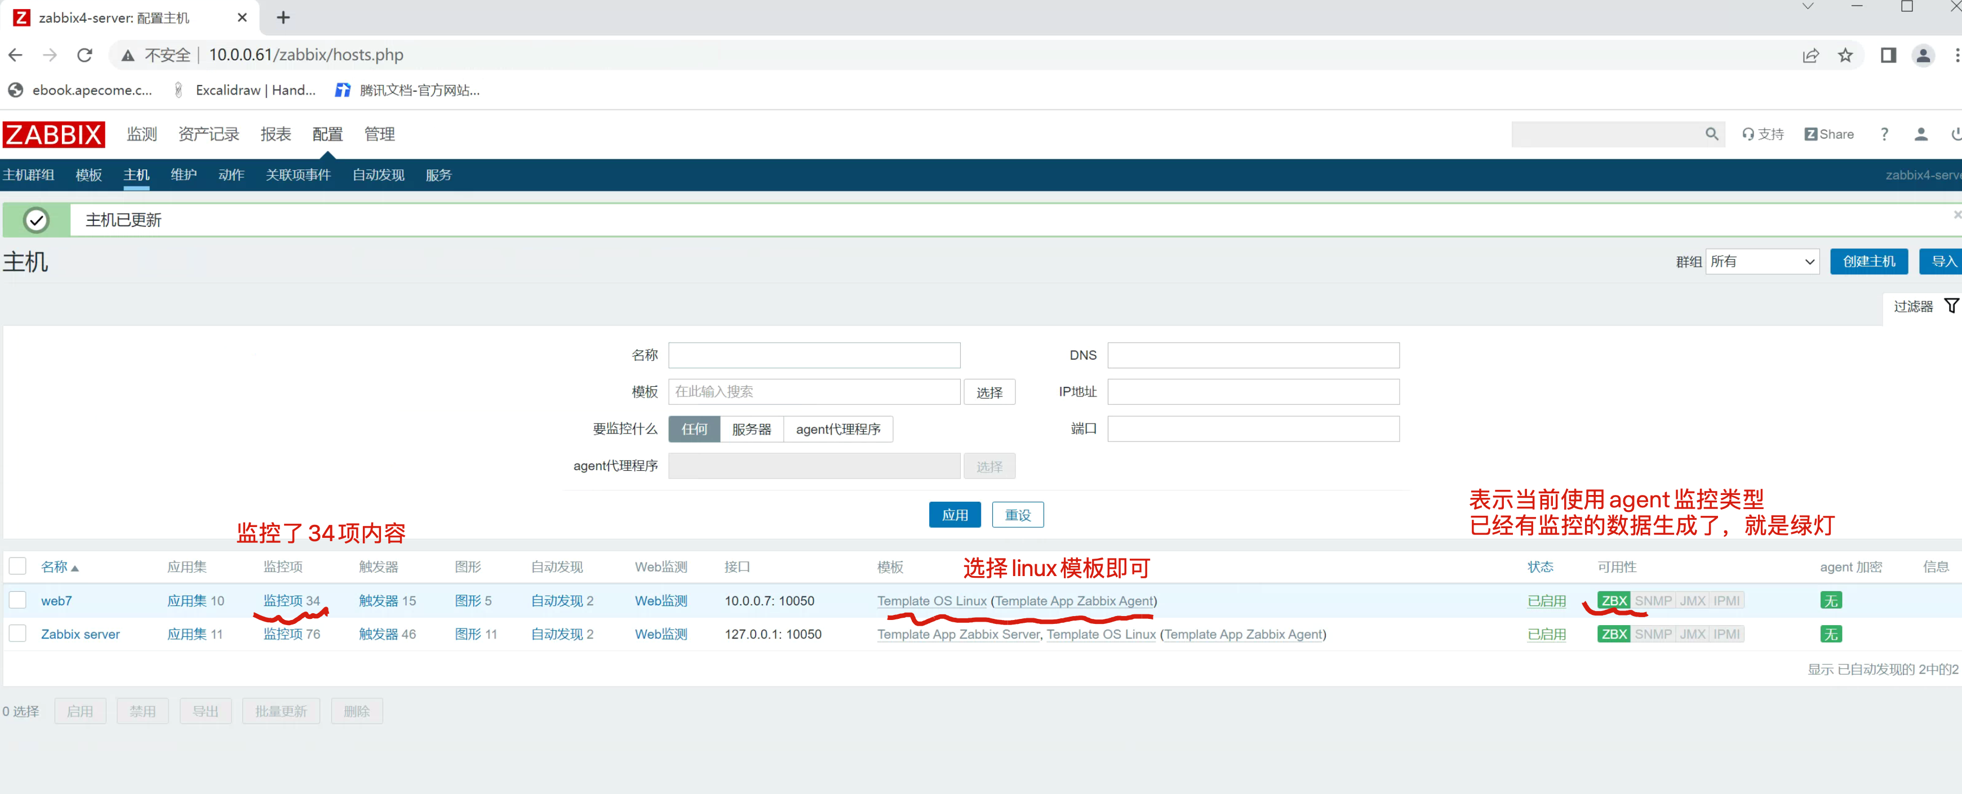Bookmark page with star icon
Viewport: 1962px width, 794px height.
pos(1845,55)
